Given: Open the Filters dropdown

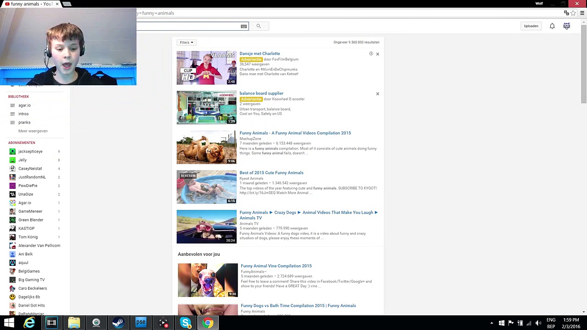Looking at the screenshot, I should [x=186, y=43].
